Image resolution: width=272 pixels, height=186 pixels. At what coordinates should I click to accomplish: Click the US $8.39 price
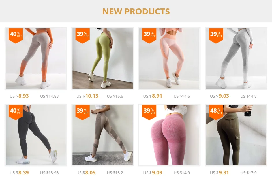19,173
